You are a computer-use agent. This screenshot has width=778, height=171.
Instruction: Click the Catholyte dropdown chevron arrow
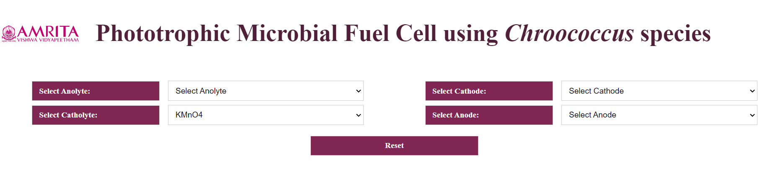click(359, 115)
